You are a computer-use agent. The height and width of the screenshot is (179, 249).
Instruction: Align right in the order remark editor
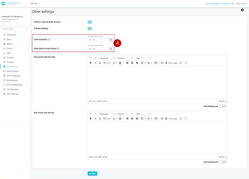click(x=137, y=63)
